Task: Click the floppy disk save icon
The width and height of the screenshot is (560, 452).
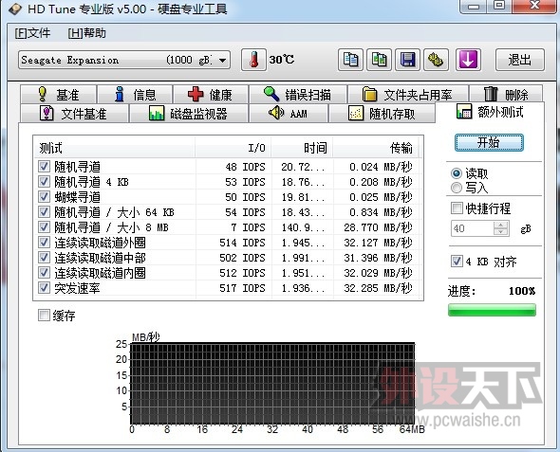Action: pos(407,60)
